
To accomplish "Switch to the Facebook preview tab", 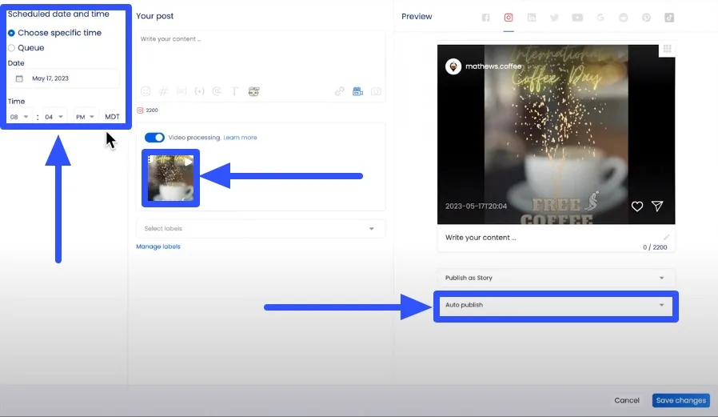I will pyautogui.click(x=485, y=18).
